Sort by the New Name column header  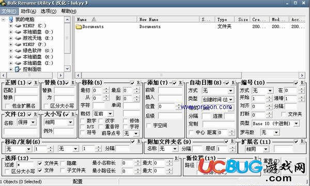(x=168, y=19)
